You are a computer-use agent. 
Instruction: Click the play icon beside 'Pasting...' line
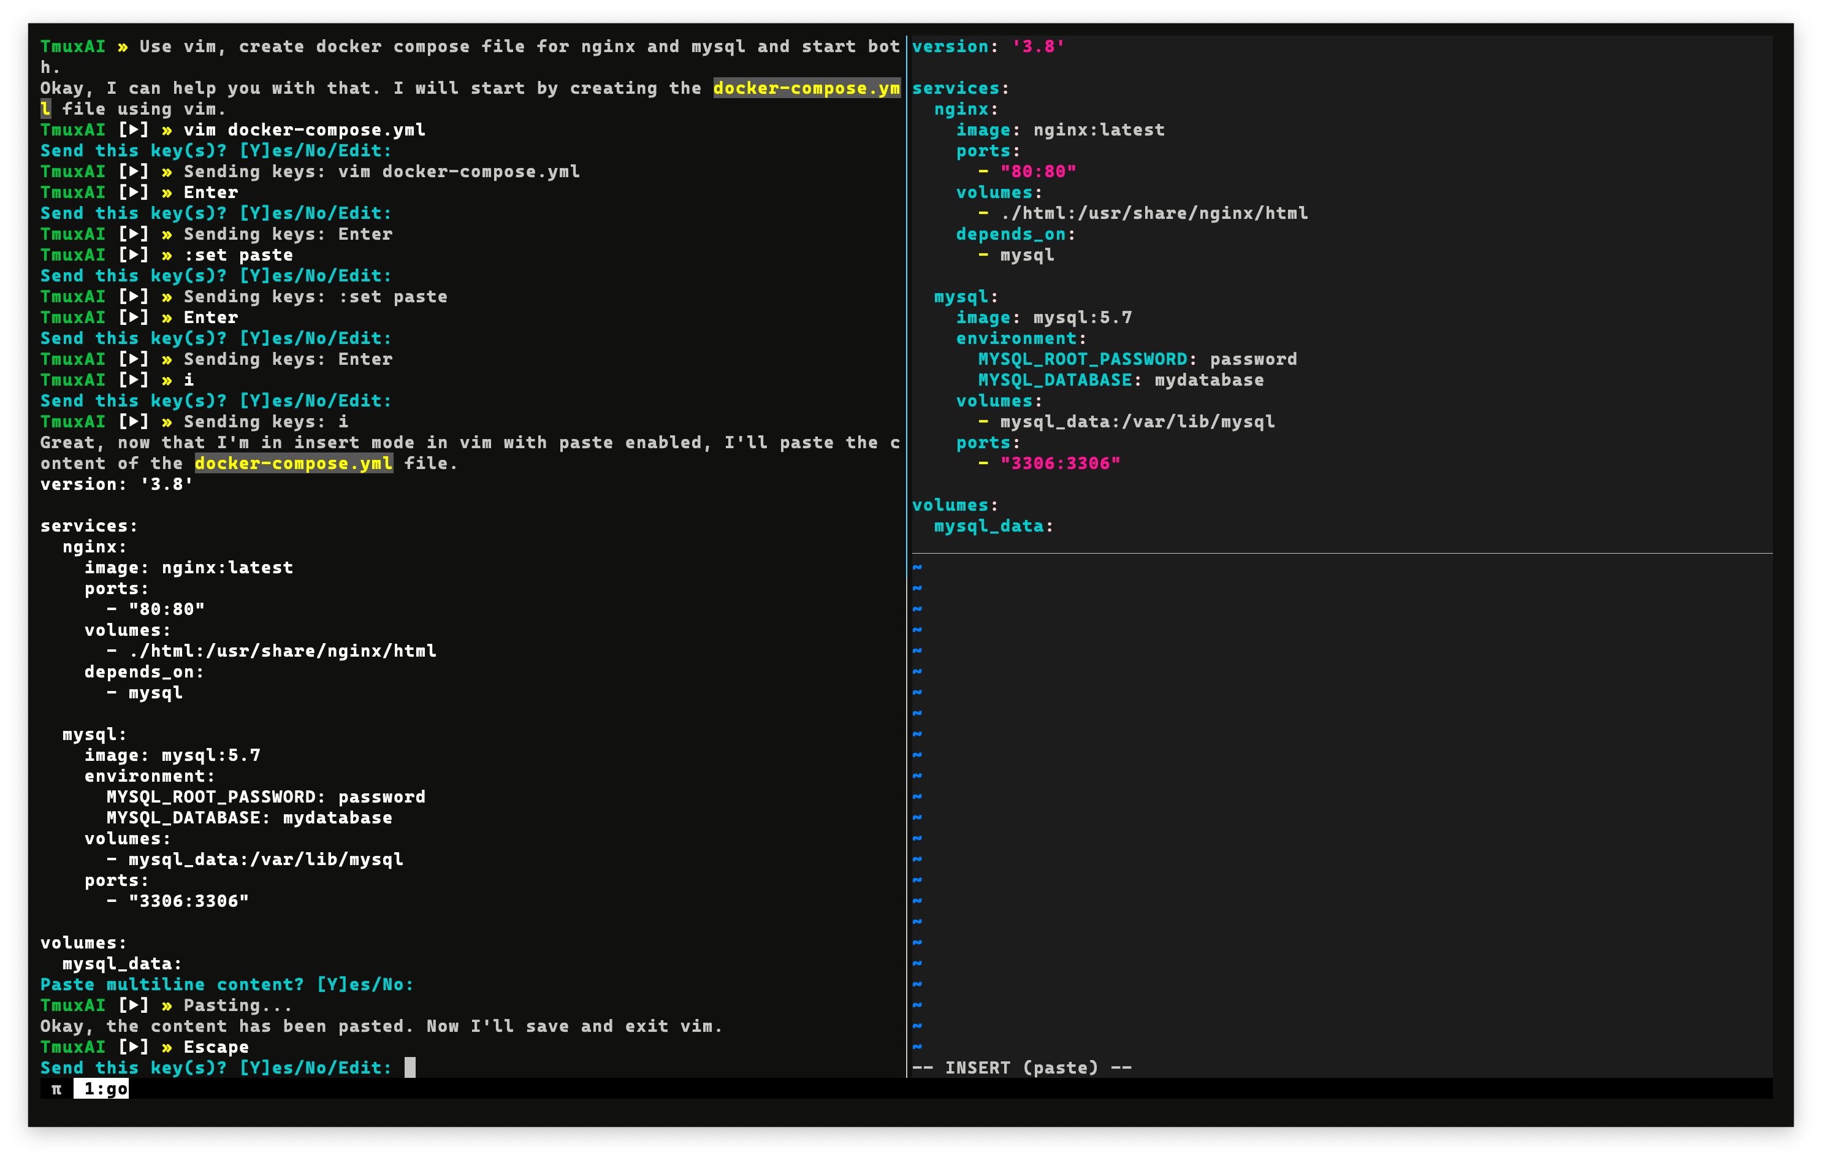133,1005
